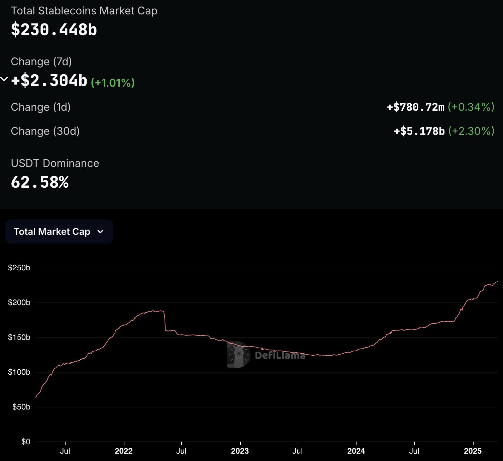Click the 62.58% USDT dominance value
Image resolution: width=503 pixels, height=461 pixels.
pos(40,182)
